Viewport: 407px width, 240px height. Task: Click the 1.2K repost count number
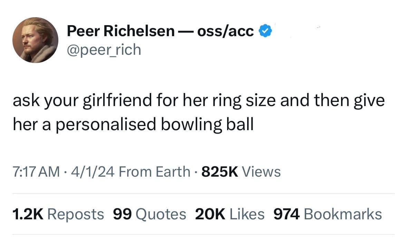point(28,214)
